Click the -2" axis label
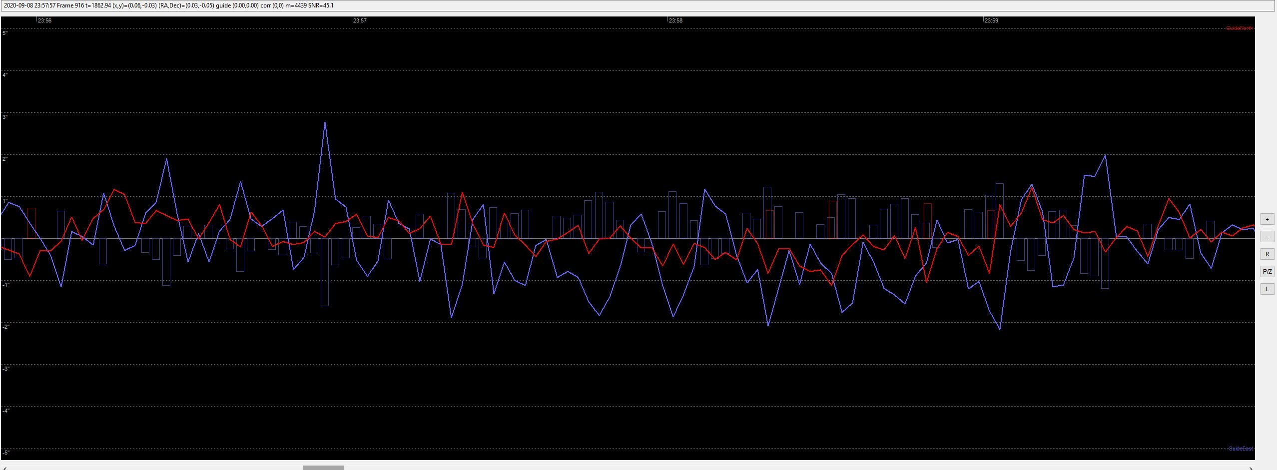The image size is (1277, 470). point(5,327)
